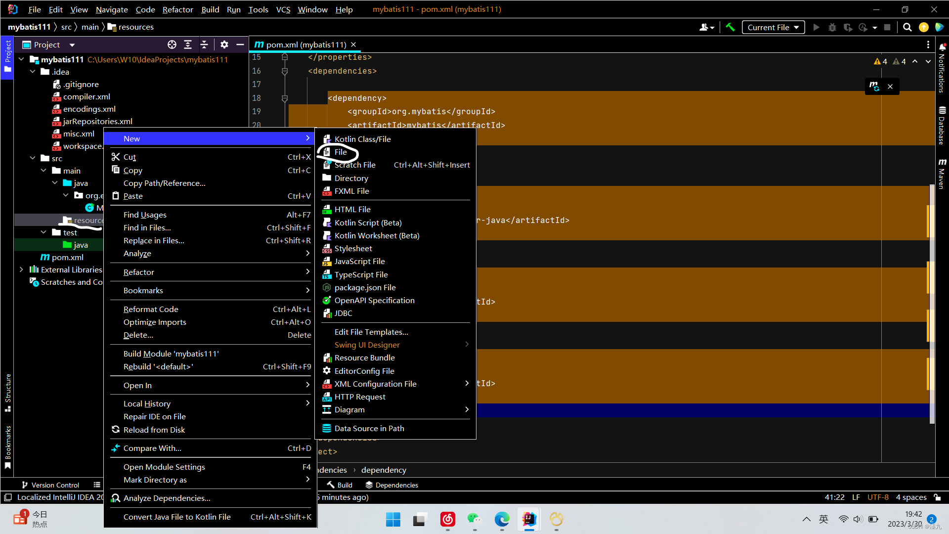Click the Build hammer icon
949x534 pixels.
coord(731,27)
